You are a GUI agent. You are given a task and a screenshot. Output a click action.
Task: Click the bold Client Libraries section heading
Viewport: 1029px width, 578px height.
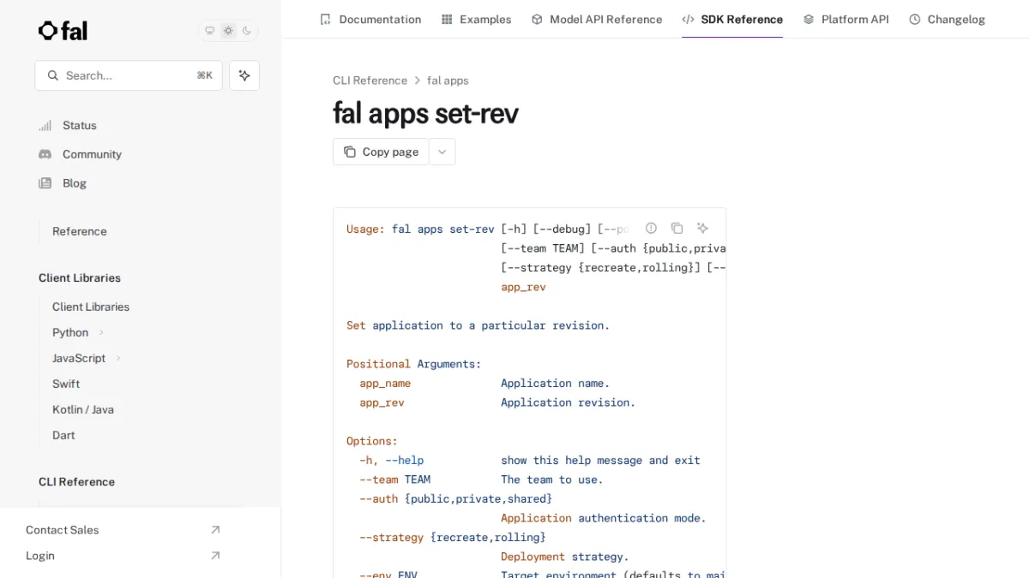(80, 277)
